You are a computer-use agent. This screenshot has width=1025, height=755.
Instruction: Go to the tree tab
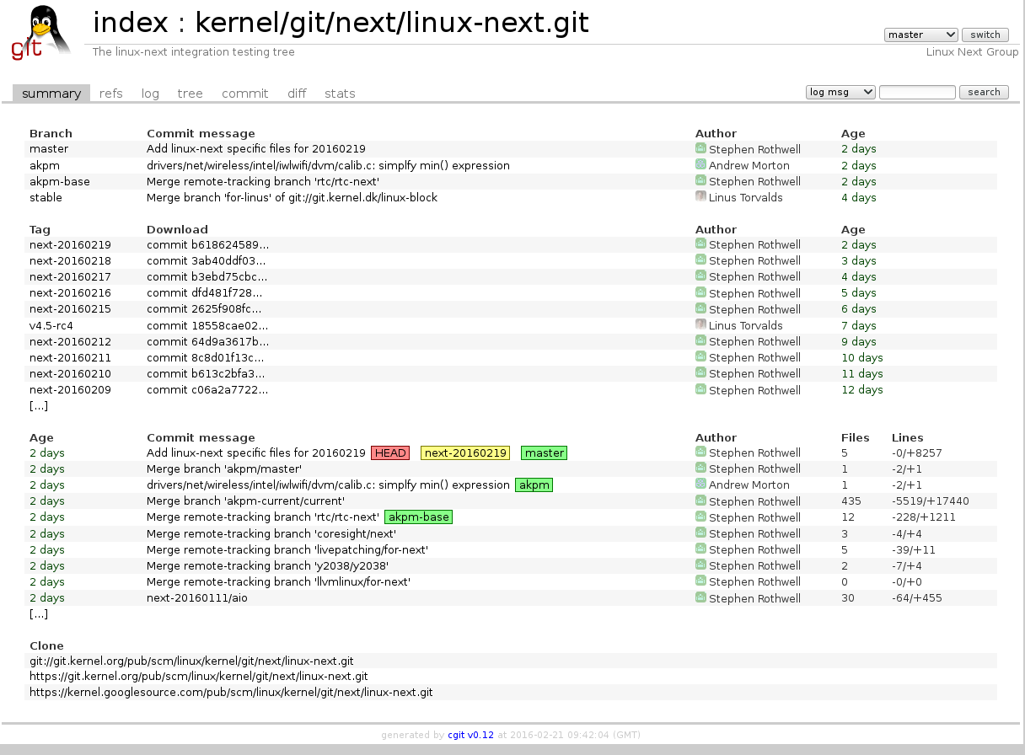coord(190,94)
